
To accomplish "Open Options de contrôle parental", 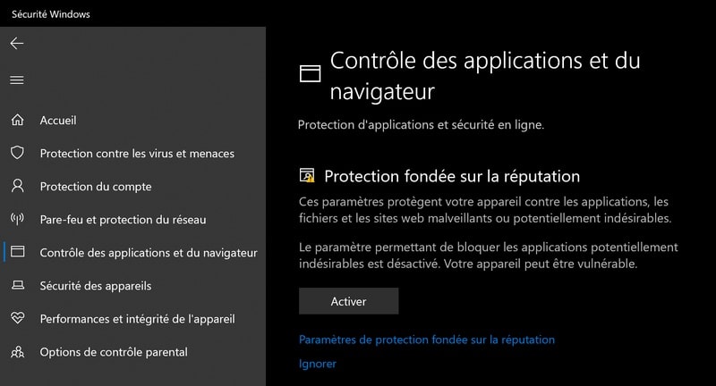I will click(x=114, y=351).
